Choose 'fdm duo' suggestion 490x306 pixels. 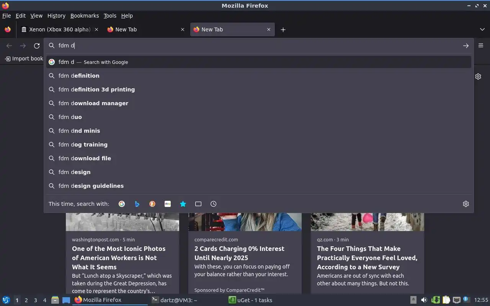(259, 117)
